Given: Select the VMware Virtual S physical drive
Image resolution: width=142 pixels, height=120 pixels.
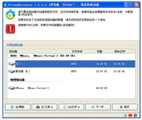Looking at the screenshot, I should 71,88.
